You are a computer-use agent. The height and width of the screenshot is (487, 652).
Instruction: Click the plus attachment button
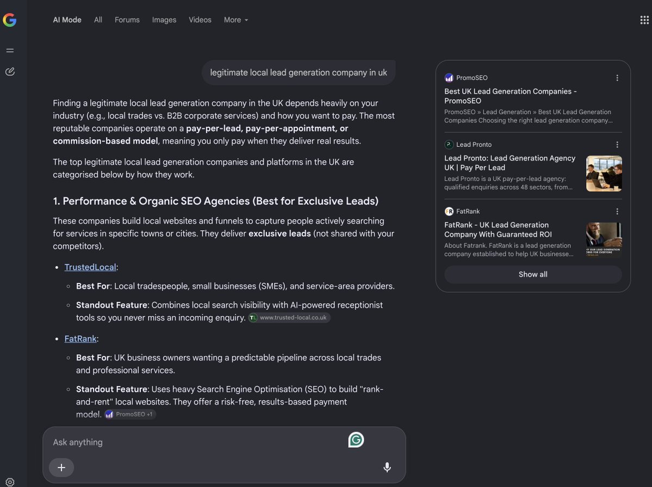(61, 467)
